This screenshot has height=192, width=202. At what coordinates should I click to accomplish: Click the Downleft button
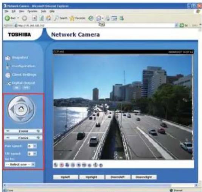pyautogui.click(x=118, y=177)
